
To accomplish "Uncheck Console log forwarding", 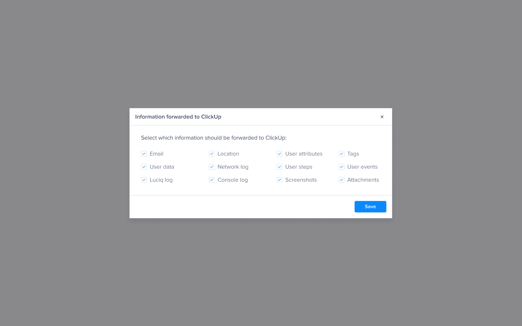I will point(212,180).
